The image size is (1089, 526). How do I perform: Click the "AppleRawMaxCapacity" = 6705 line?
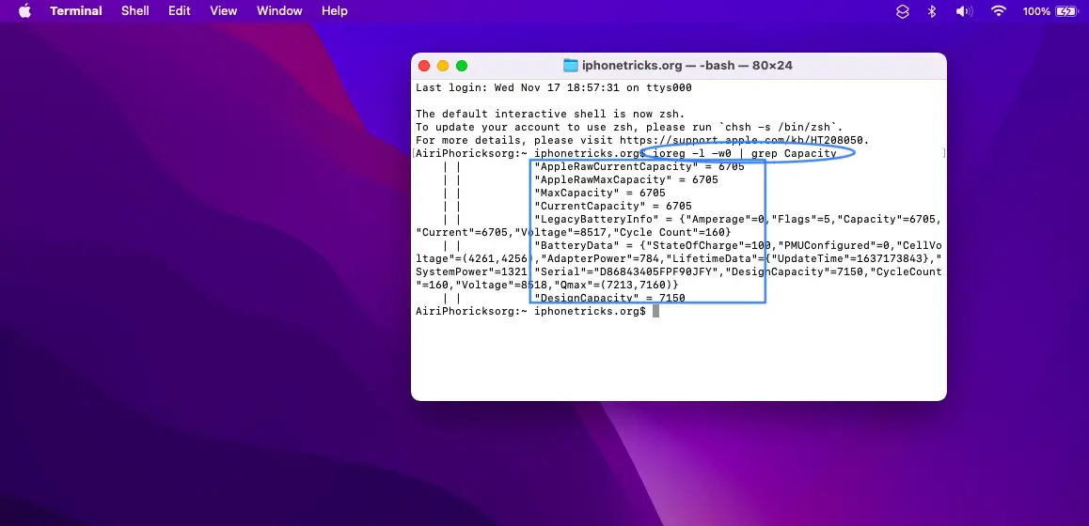625,179
